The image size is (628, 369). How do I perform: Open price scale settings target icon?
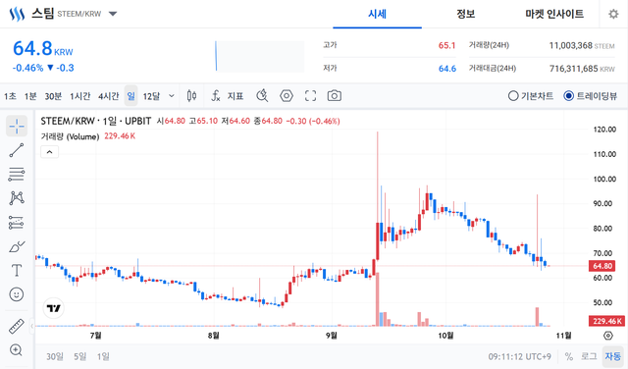608,336
